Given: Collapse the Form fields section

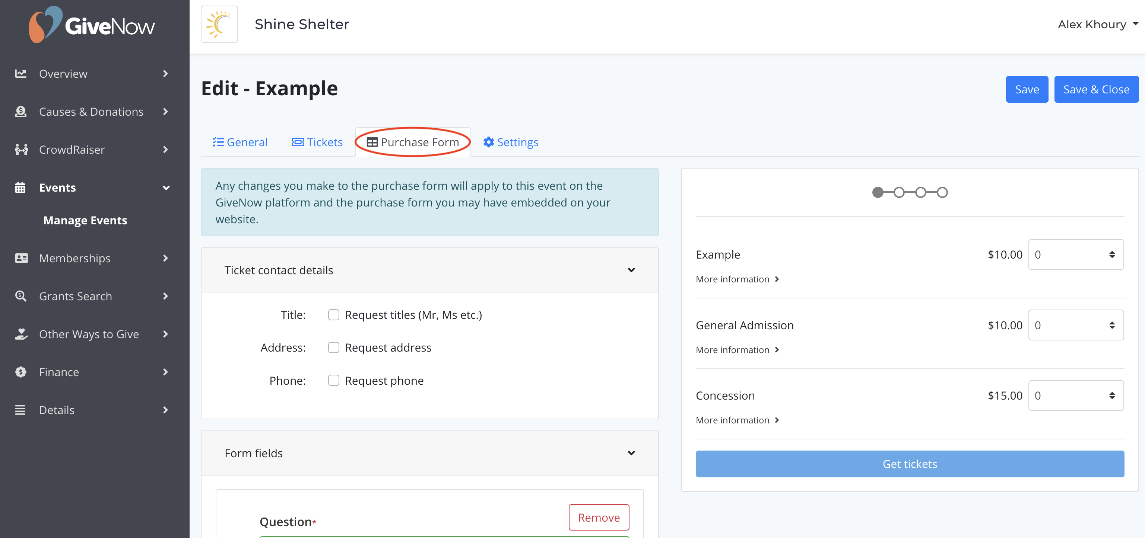Looking at the screenshot, I should pyautogui.click(x=631, y=453).
